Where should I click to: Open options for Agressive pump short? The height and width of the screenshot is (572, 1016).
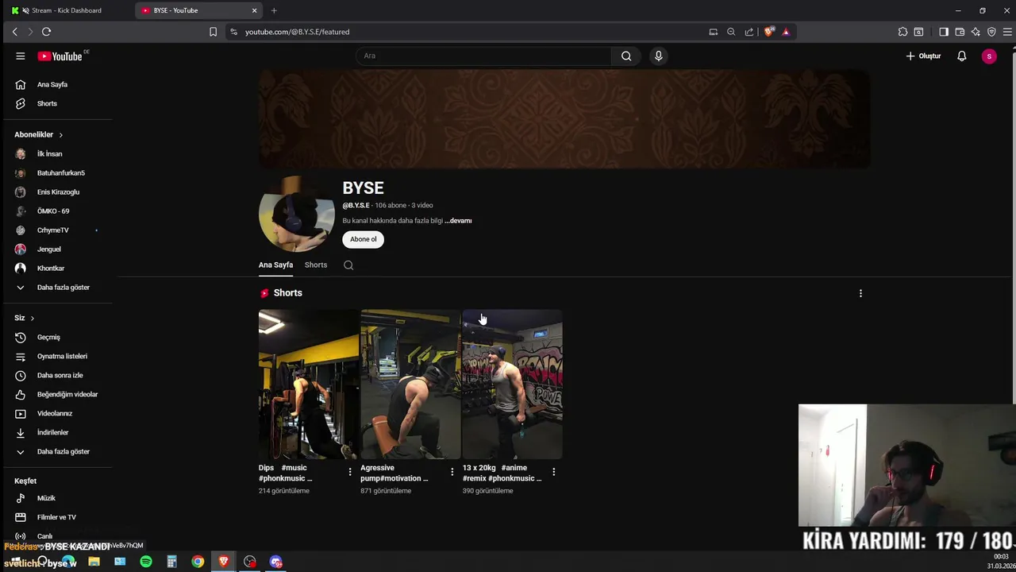[x=452, y=472]
